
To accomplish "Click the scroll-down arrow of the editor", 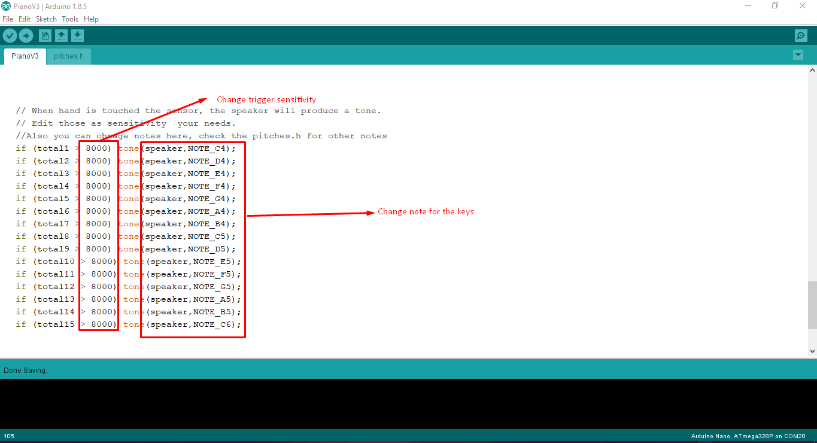I will [x=812, y=351].
